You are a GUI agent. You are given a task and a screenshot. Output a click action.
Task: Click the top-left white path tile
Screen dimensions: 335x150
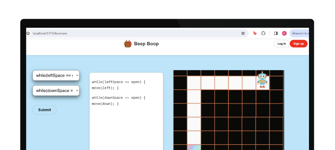[194, 83]
